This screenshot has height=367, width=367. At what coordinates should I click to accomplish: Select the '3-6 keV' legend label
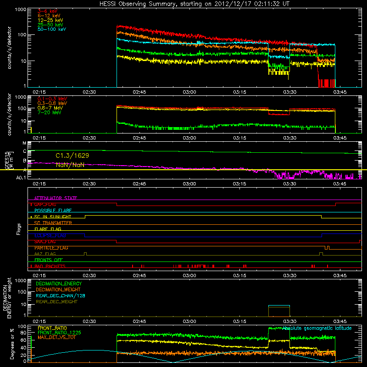pyautogui.click(x=47, y=11)
